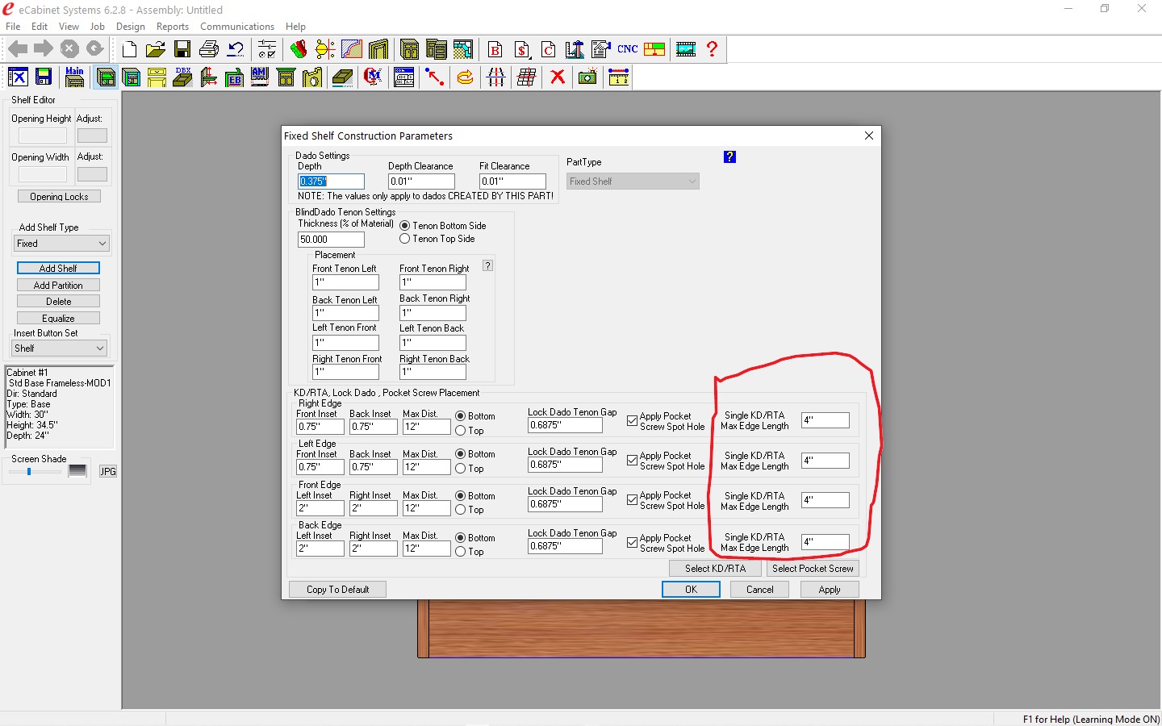Open the Reports menu
Screen dimensions: 1162x726
pos(172,27)
